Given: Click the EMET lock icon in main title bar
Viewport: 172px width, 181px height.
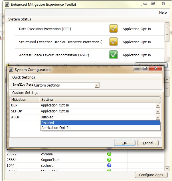Looking at the screenshot, I should click(7, 5).
